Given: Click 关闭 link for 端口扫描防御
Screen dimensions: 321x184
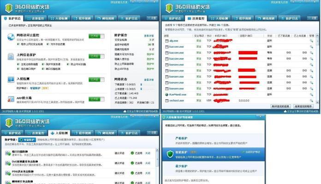Looking at the screenshot, I should (148, 153).
